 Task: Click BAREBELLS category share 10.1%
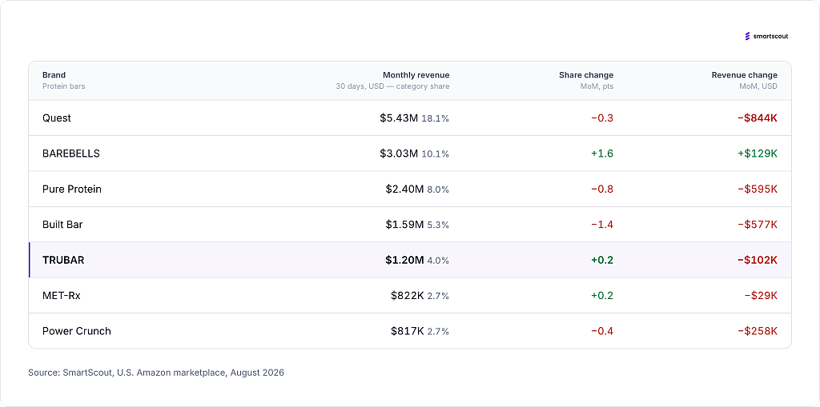point(435,154)
